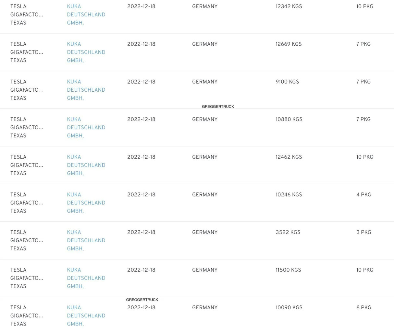Click the 9100 KGS weight value
This screenshot has height=332, width=394.
point(287,82)
